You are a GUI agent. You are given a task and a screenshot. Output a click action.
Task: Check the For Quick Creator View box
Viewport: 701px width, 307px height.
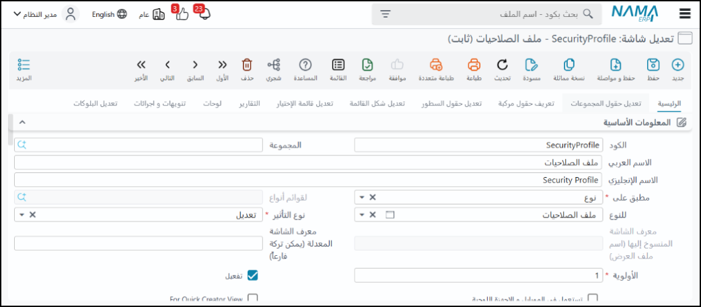(x=253, y=298)
